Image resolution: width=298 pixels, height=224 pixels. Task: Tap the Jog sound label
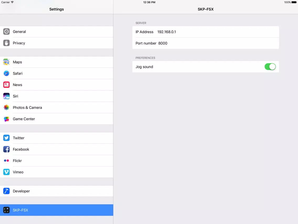(x=144, y=67)
